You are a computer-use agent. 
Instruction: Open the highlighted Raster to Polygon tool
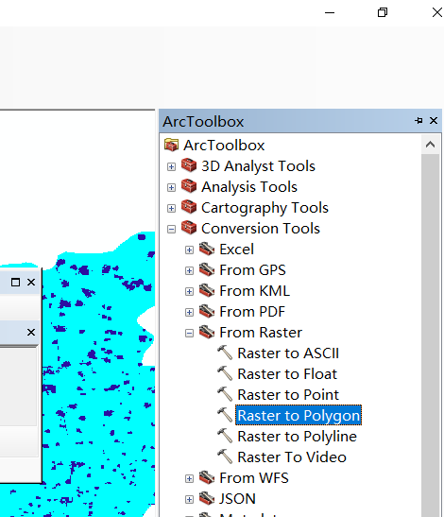(299, 416)
